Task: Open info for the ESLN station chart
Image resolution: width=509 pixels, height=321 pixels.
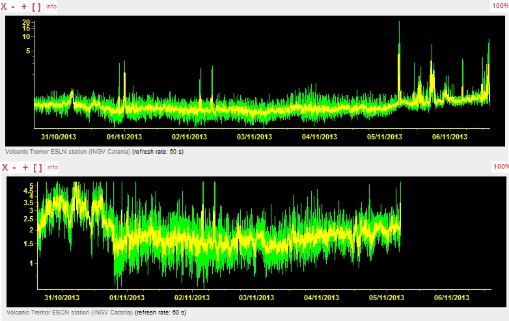Action: (51, 7)
